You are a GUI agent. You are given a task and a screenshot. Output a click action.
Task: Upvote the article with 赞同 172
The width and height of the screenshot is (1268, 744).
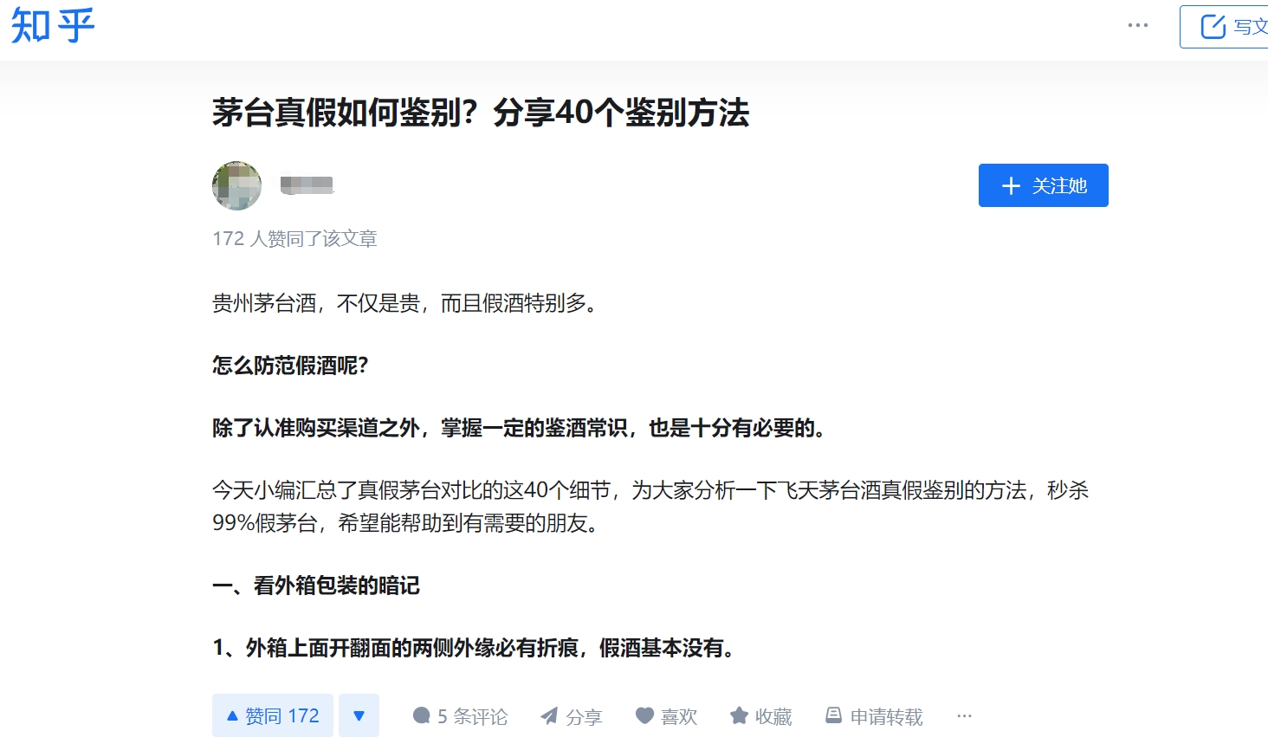pyautogui.click(x=272, y=715)
